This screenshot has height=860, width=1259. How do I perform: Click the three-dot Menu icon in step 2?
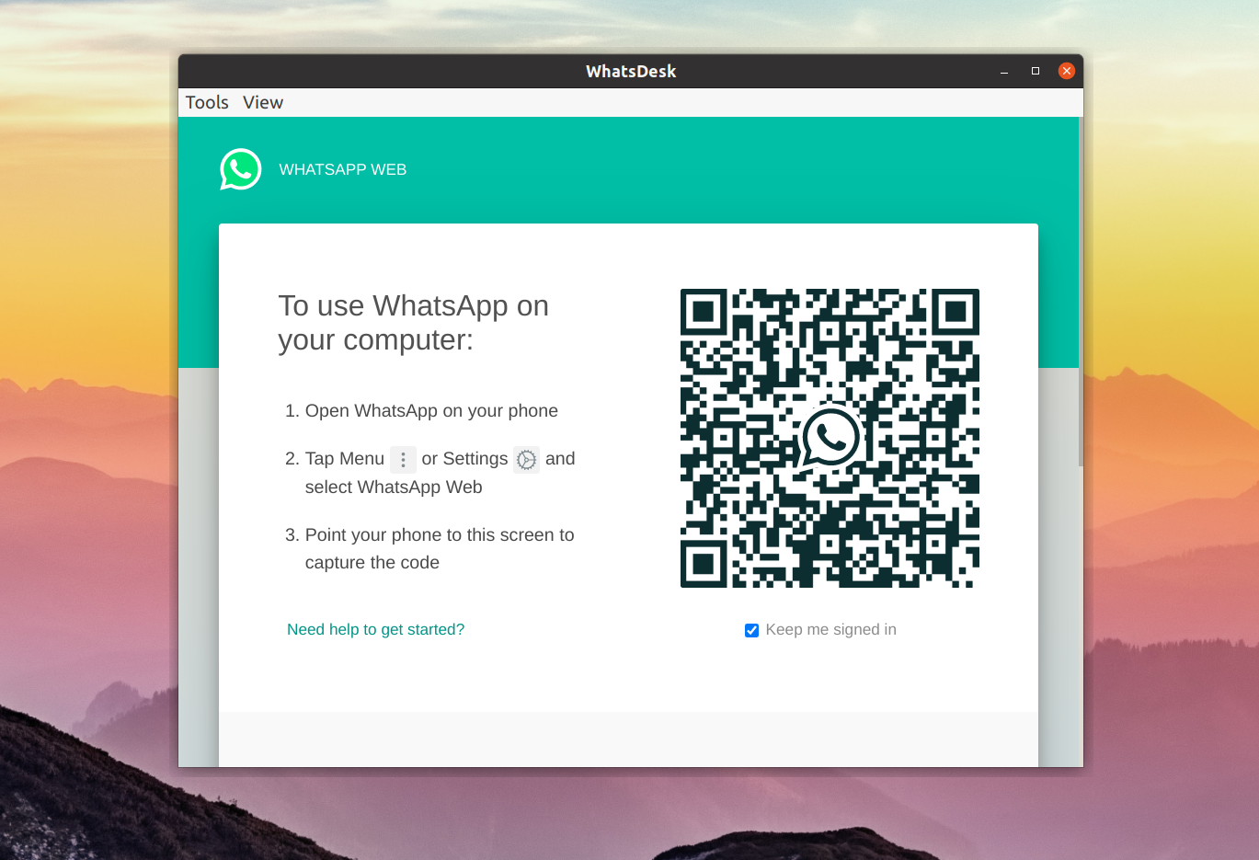click(x=403, y=459)
